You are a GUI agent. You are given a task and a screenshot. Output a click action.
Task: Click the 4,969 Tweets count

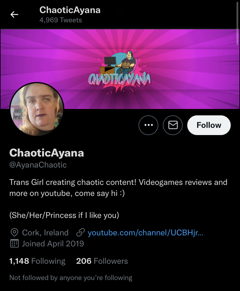(x=61, y=20)
